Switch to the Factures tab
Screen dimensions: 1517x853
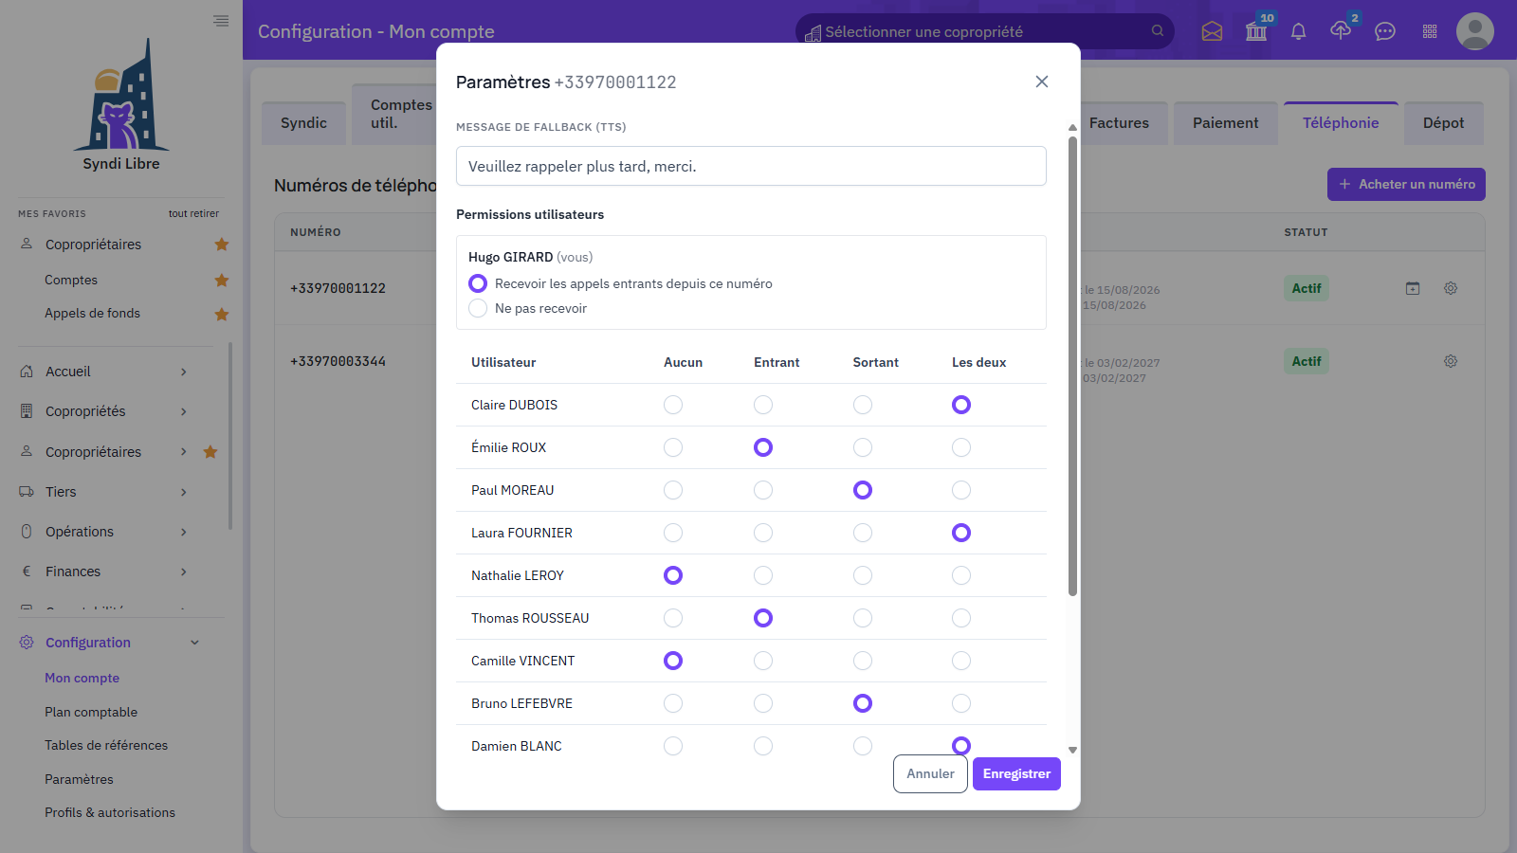click(x=1119, y=123)
